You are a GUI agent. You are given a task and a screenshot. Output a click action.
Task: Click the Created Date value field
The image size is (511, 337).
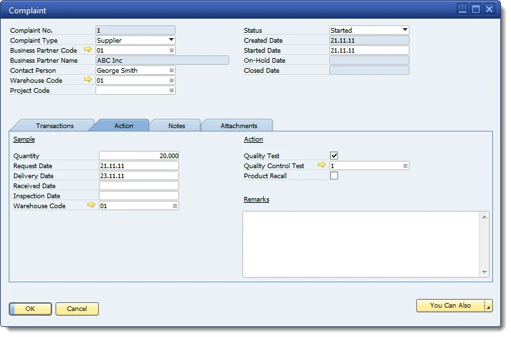click(369, 41)
